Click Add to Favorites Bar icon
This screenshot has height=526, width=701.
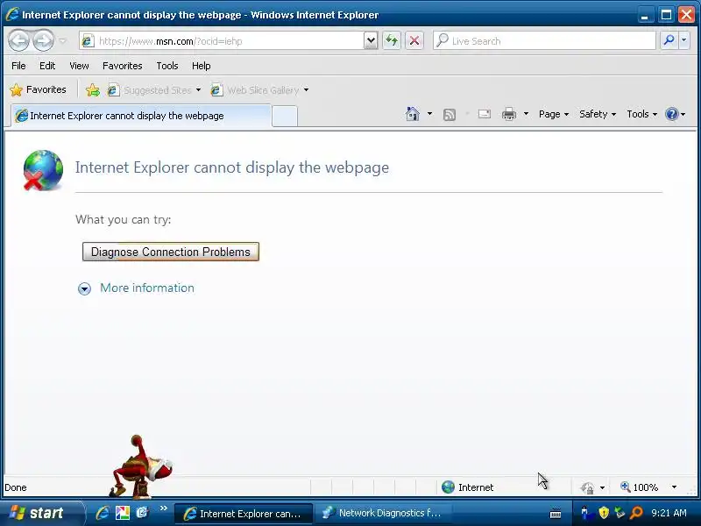click(93, 90)
